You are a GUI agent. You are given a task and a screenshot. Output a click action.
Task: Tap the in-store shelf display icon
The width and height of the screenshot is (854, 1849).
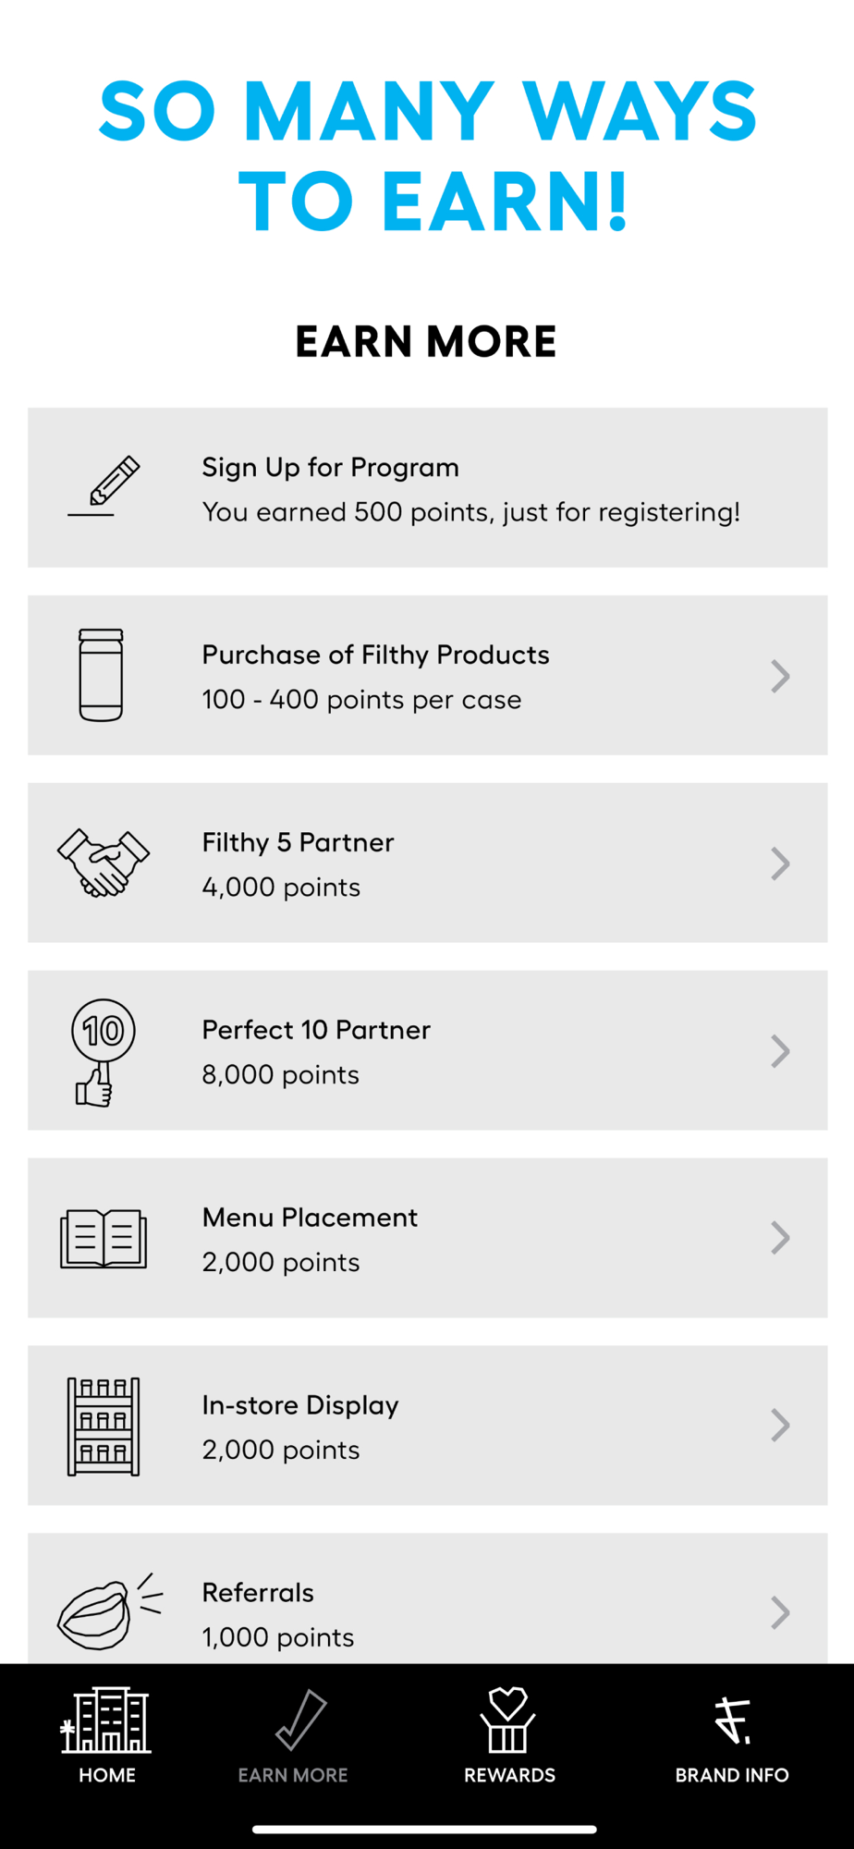click(104, 1426)
